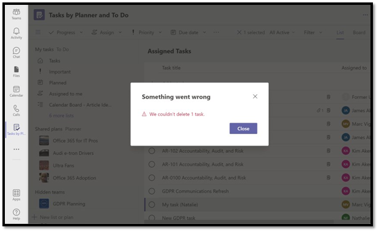
Task: Open the Assign dropdown
Action: (x=107, y=32)
